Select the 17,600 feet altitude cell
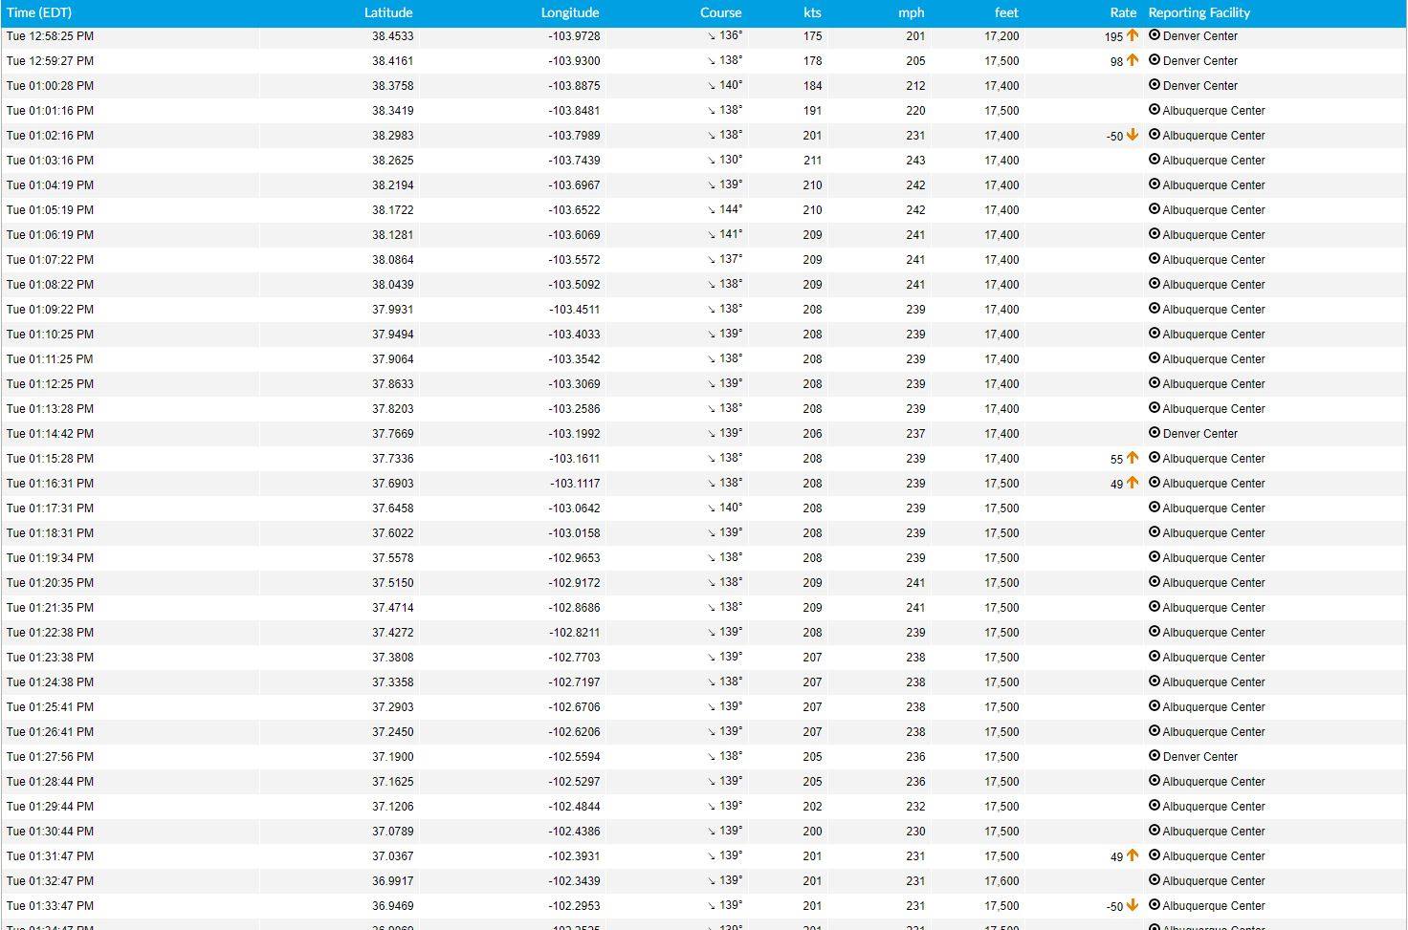The image size is (1408, 930). point(1001,881)
